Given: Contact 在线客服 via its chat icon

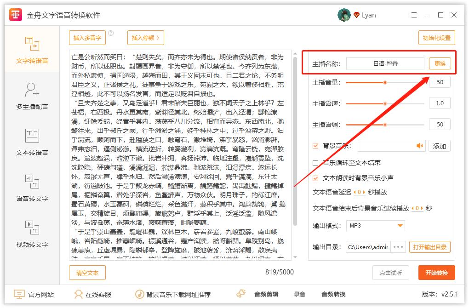Looking at the screenshot, I should click(79, 294).
